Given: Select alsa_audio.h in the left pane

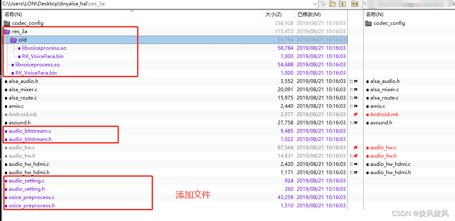Looking at the screenshot, I should [x=24, y=81].
